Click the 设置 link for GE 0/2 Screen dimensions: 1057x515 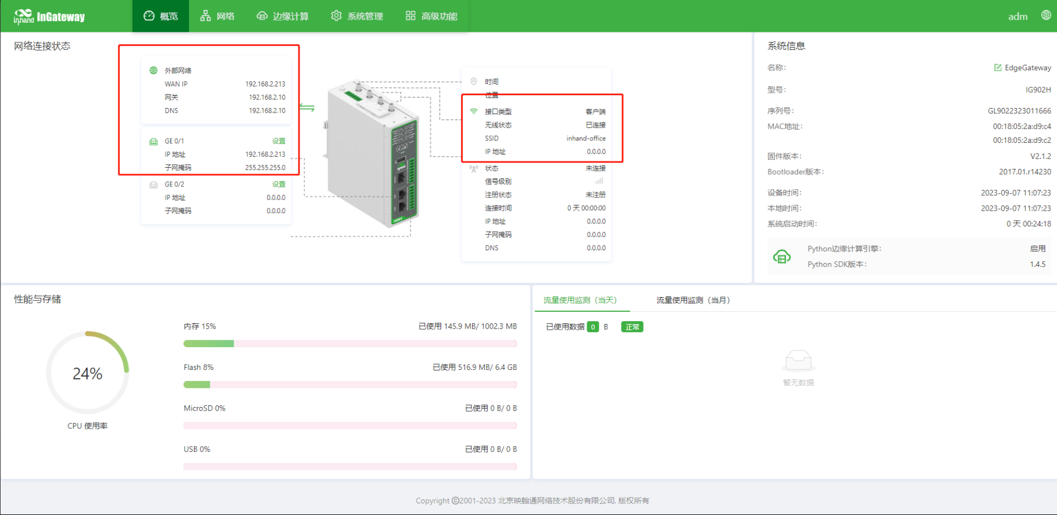click(279, 184)
